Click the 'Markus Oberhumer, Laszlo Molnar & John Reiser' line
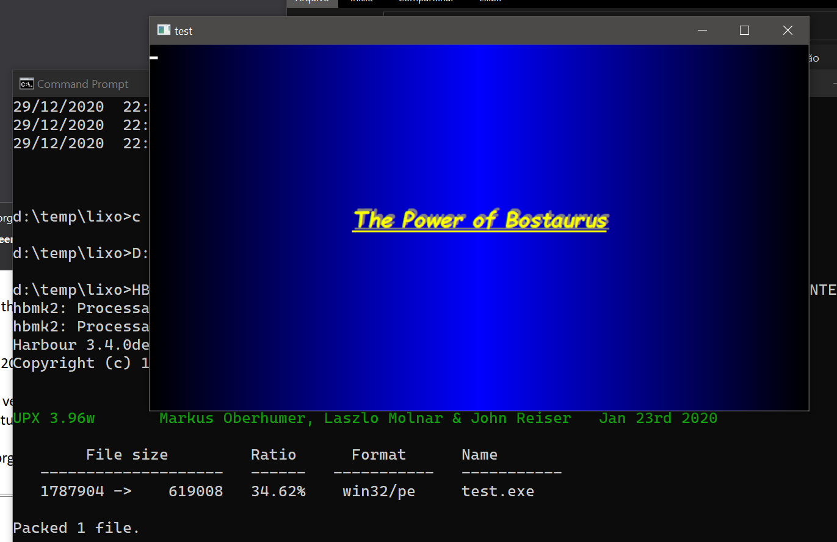837x542 pixels. pos(365,418)
